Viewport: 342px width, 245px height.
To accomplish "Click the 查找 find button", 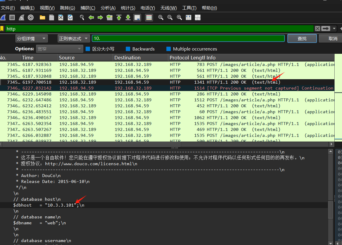I will coord(302,38).
